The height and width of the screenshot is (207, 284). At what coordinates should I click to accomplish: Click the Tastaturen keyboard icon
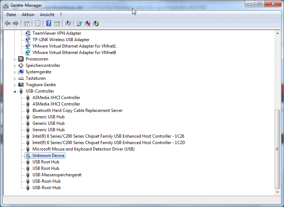pos(21,78)
